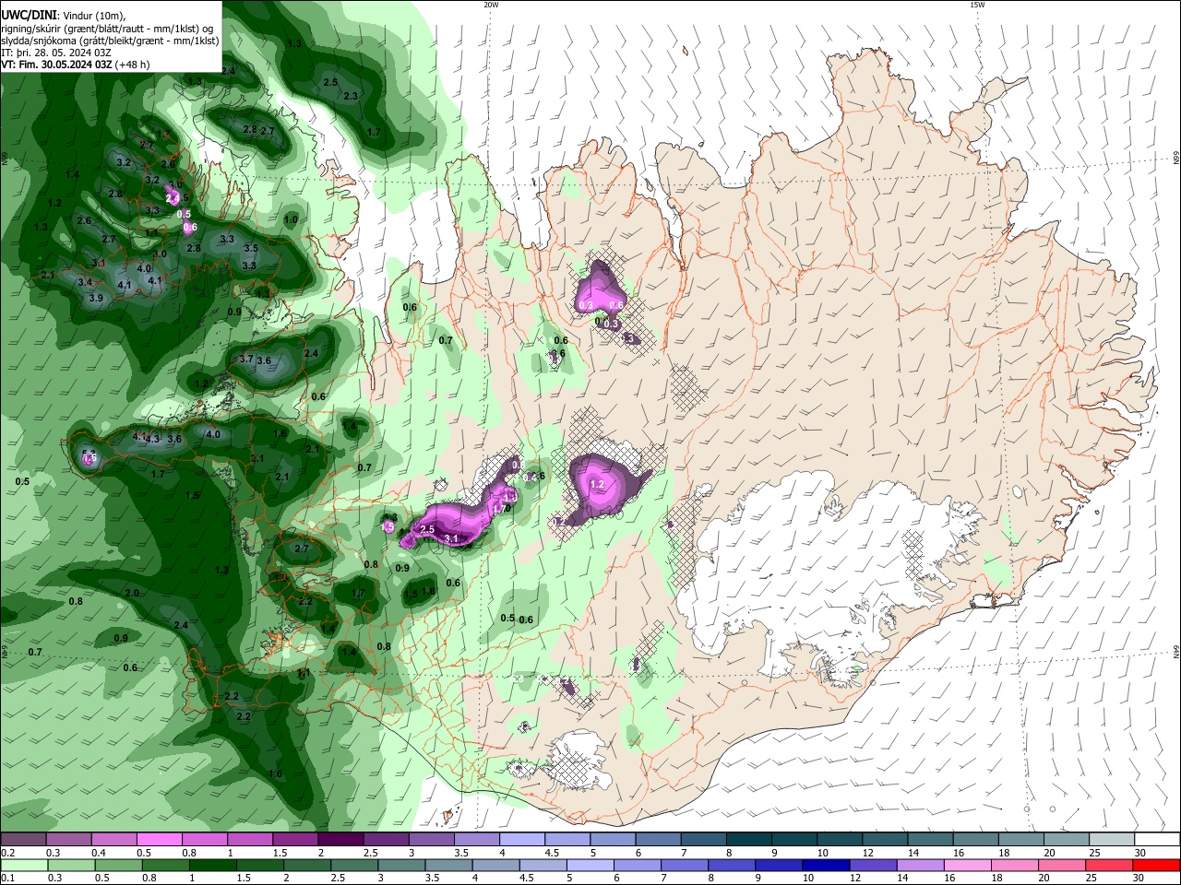Image resolution: width=1181 pixels, height=885 pixels.
Task: Choose the darkest green 1 mm rain swatch
Action: point(214,865)
